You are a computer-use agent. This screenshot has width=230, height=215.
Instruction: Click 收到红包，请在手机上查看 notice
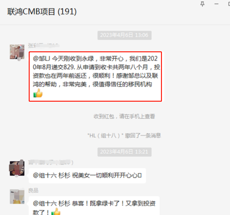(x=124, y=117)
